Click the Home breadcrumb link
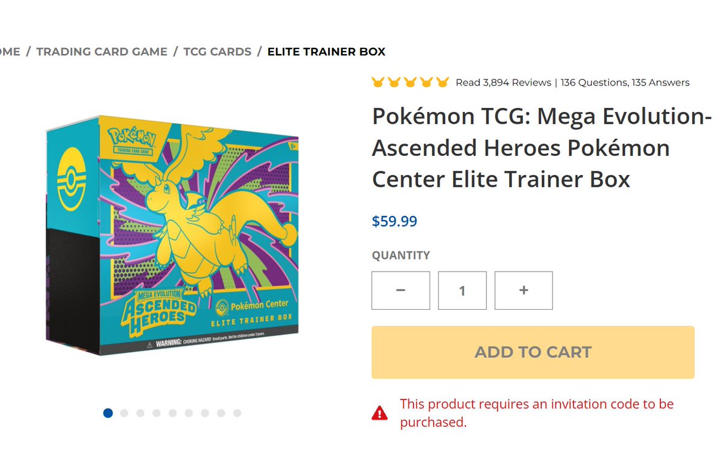 [x=10, y=52]
